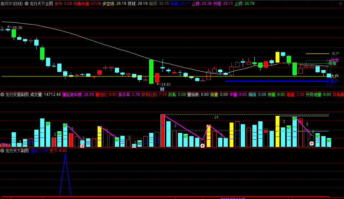Click the 梯量: 0.00 readout
The height and width of the screenshot is (199, 344).
[276, 95]
